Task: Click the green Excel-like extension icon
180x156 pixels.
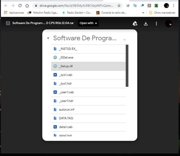Action: [156, 5]
